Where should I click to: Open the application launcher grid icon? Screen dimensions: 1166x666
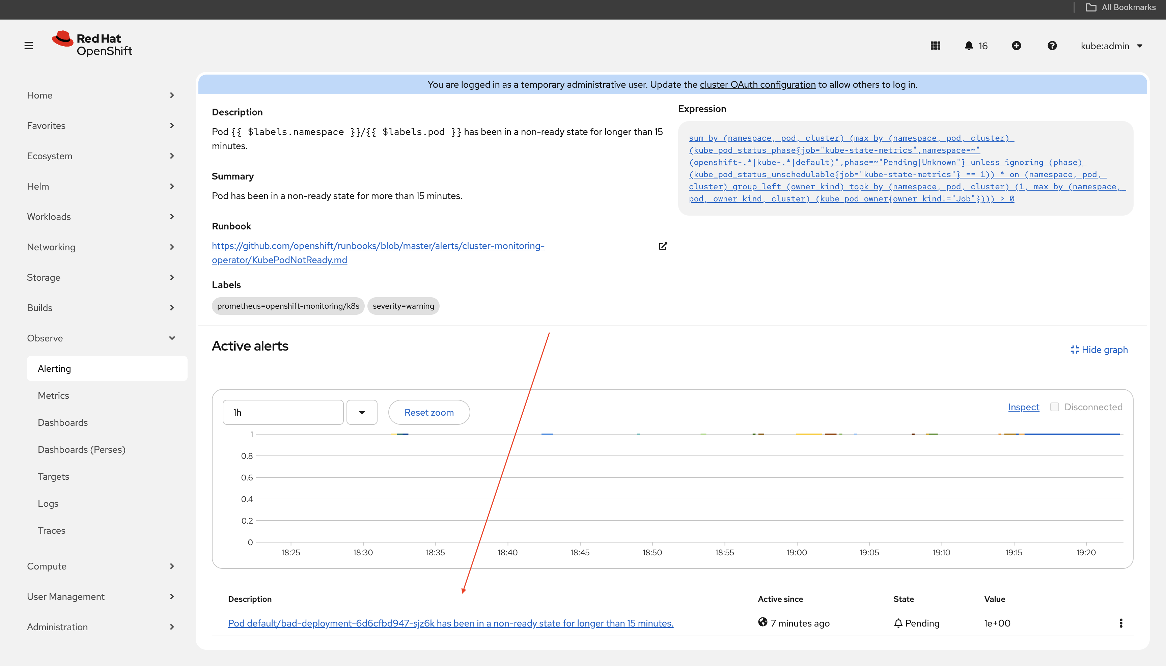[936, 46]
